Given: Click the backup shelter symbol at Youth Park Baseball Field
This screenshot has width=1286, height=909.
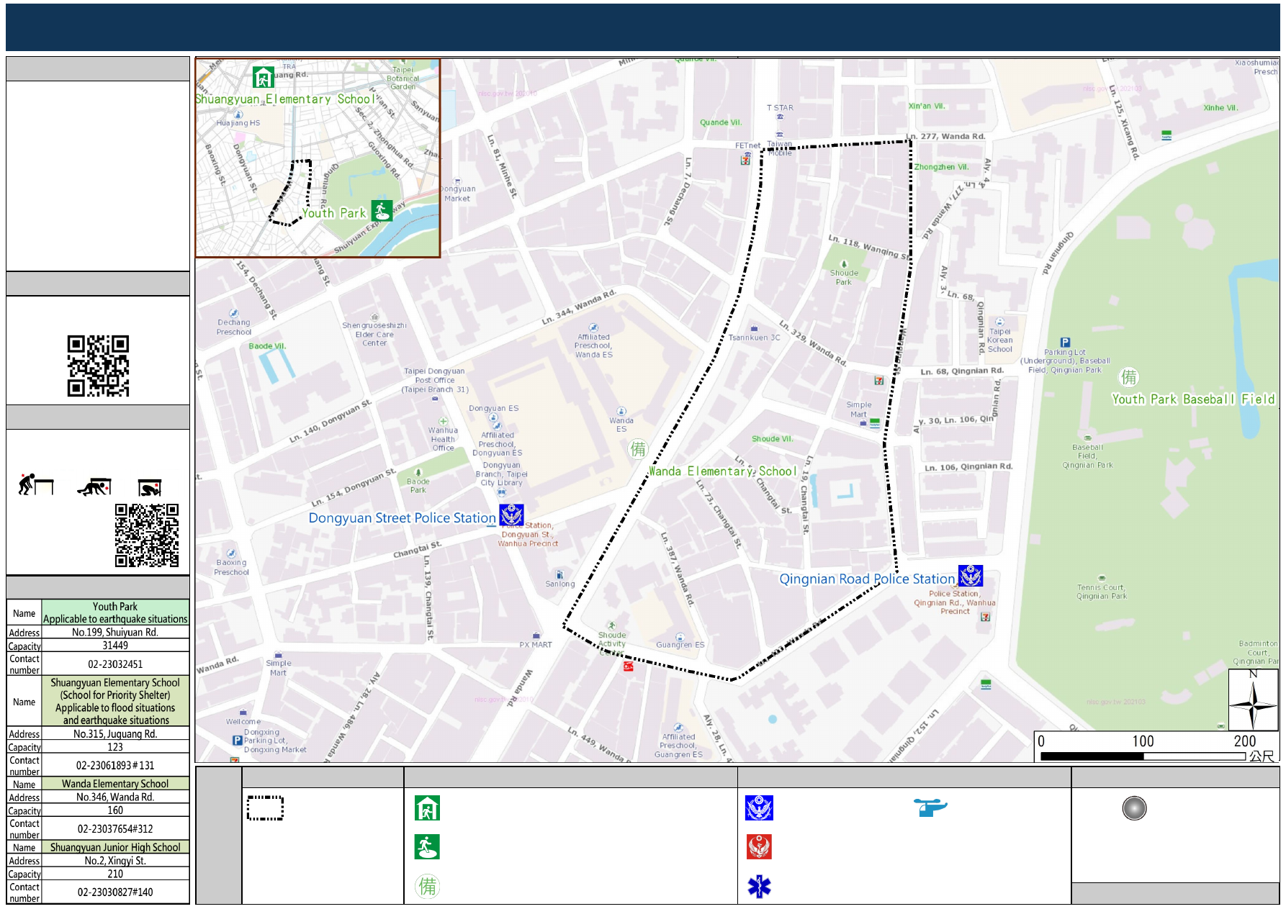Looking at the screenshot, I should pyautogui.click(x=1128, y=377).
